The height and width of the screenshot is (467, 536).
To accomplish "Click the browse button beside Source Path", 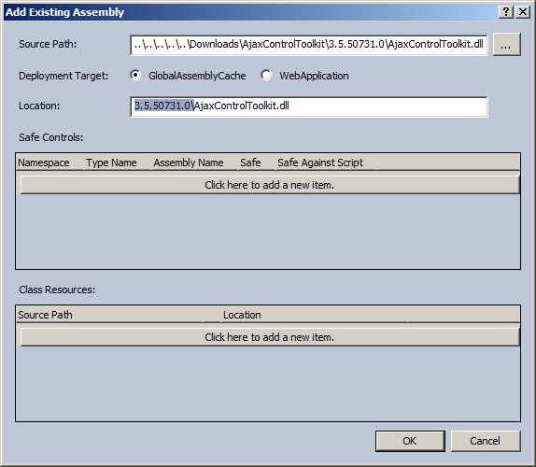I will [507, 44].
